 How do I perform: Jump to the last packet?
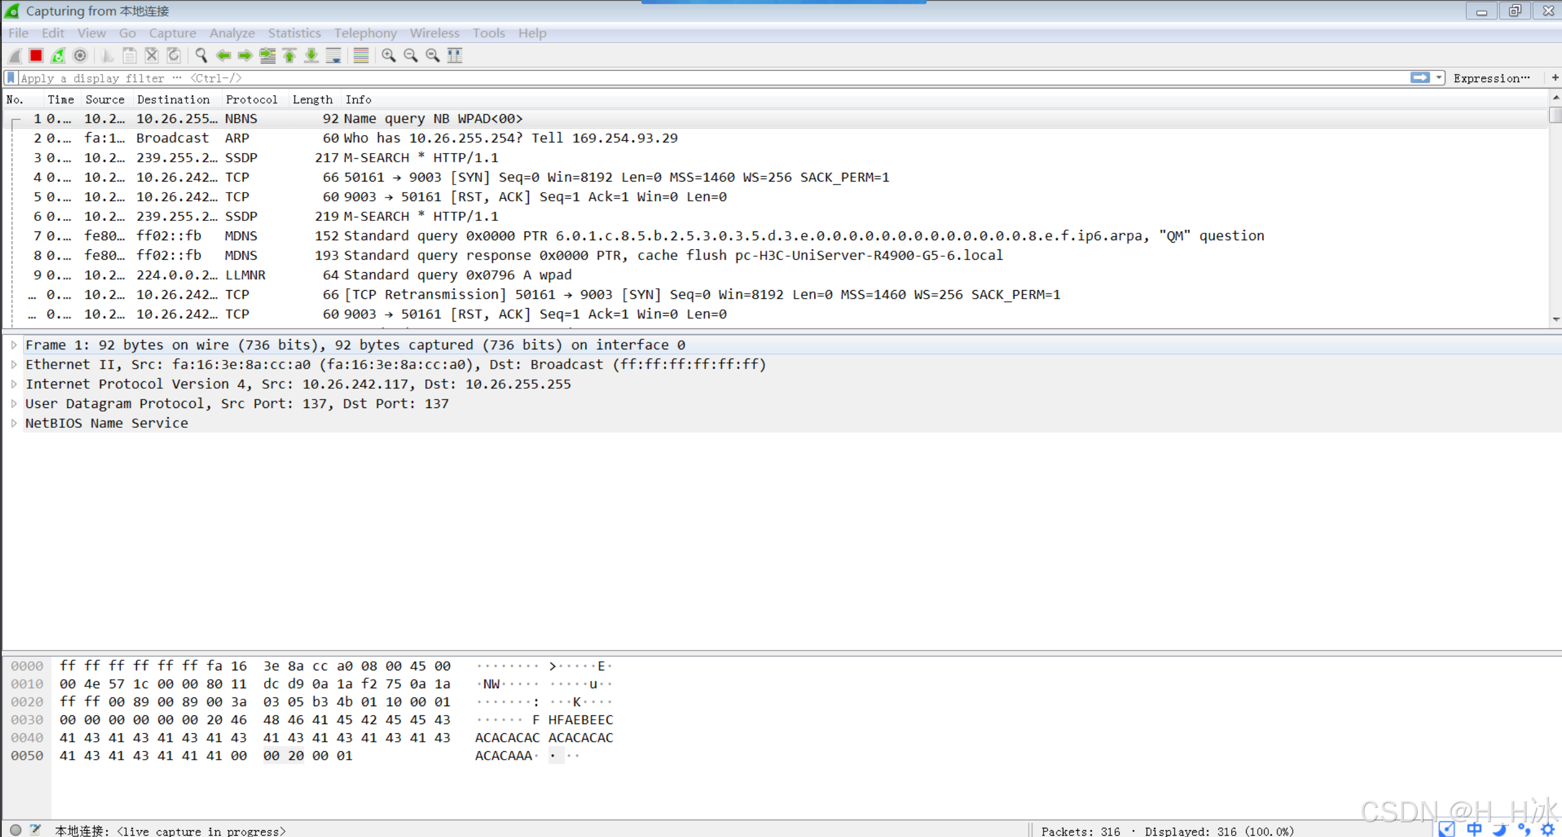point(312,56)
